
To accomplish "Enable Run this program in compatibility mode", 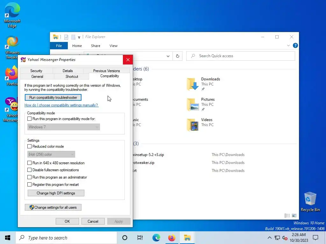I will coord(30,119).
